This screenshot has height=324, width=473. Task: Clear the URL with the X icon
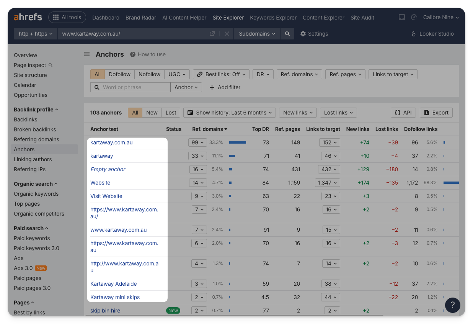[x=227, y=34]
